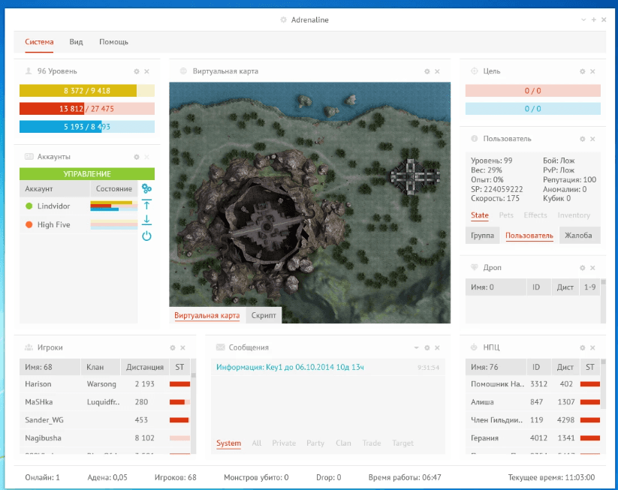
Task: Show Party messages tab
Action: coord(315,443)
